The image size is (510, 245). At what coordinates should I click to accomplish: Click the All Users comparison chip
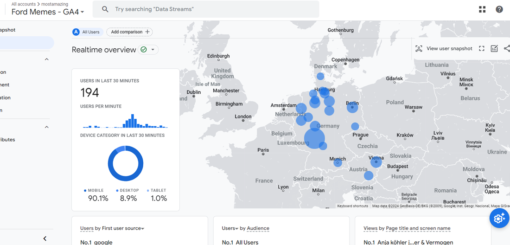pos(88,32)
